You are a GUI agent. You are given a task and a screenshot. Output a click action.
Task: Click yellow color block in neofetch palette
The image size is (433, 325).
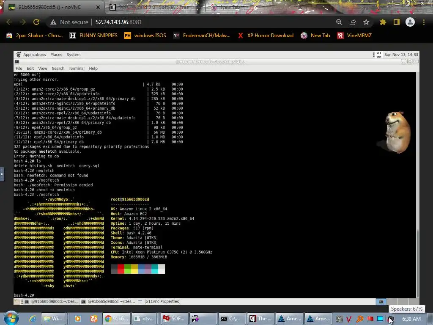pos(134,269)
